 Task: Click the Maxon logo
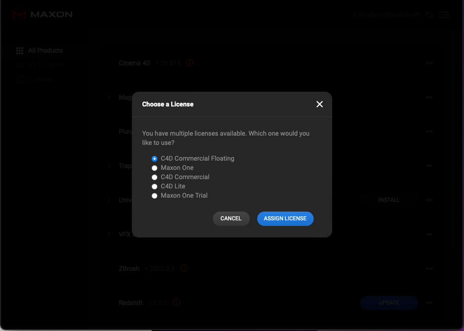coord(19,14)
